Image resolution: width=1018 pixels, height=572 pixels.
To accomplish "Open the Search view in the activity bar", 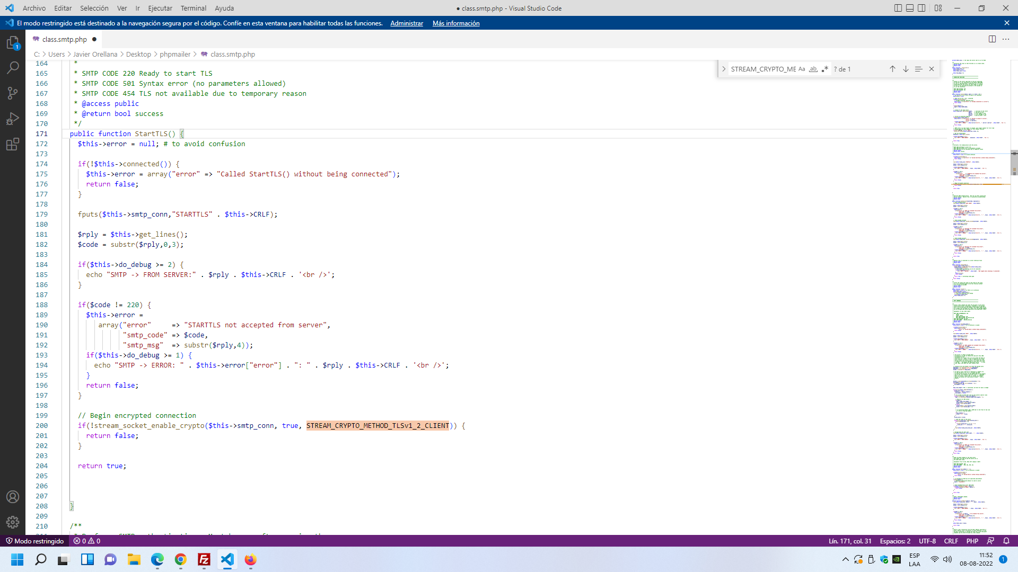I will click(x=13, y=68).
